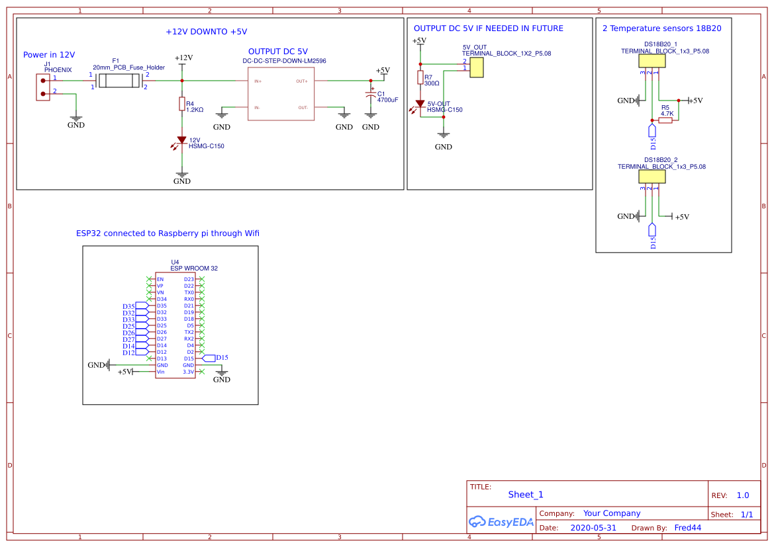Select the 5V_OUT terminal block symbol
The height and width of the screenshot is (547, 774).
pos(476,67)
